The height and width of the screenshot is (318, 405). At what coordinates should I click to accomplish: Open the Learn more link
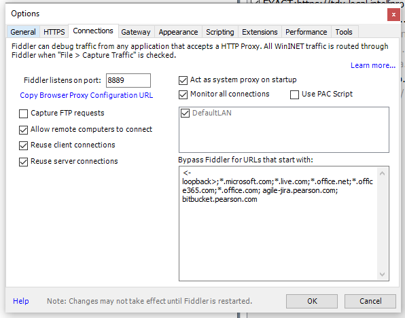click(x=372, y=65)
